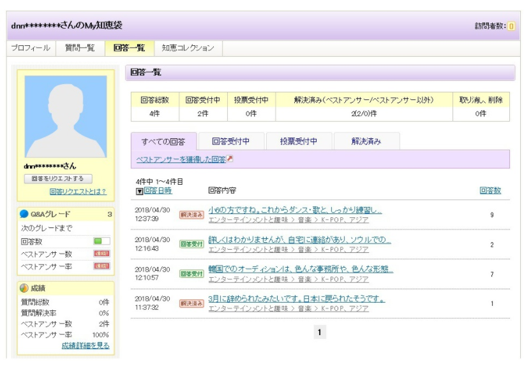Screen dimensions: 531x367
Task: Open the 成績詳細を見る link
Action: 86,345
